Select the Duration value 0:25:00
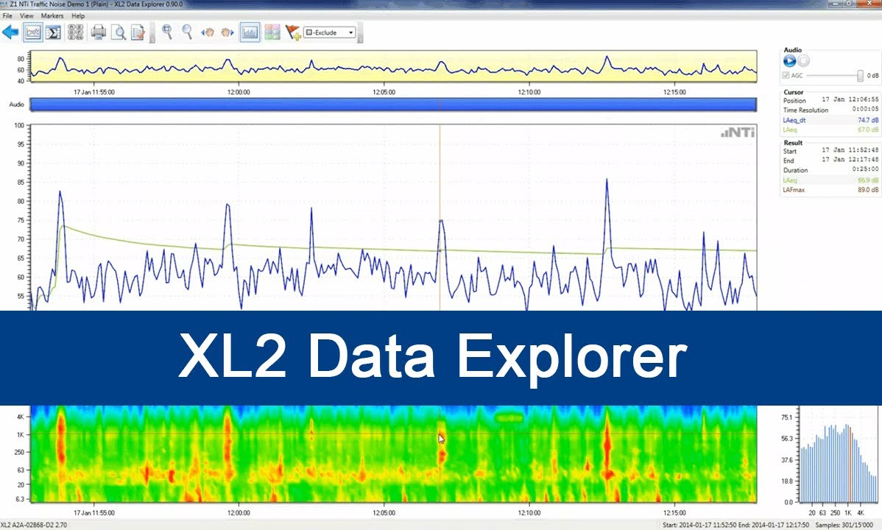The image size is (882, 530). pos(865,169)
